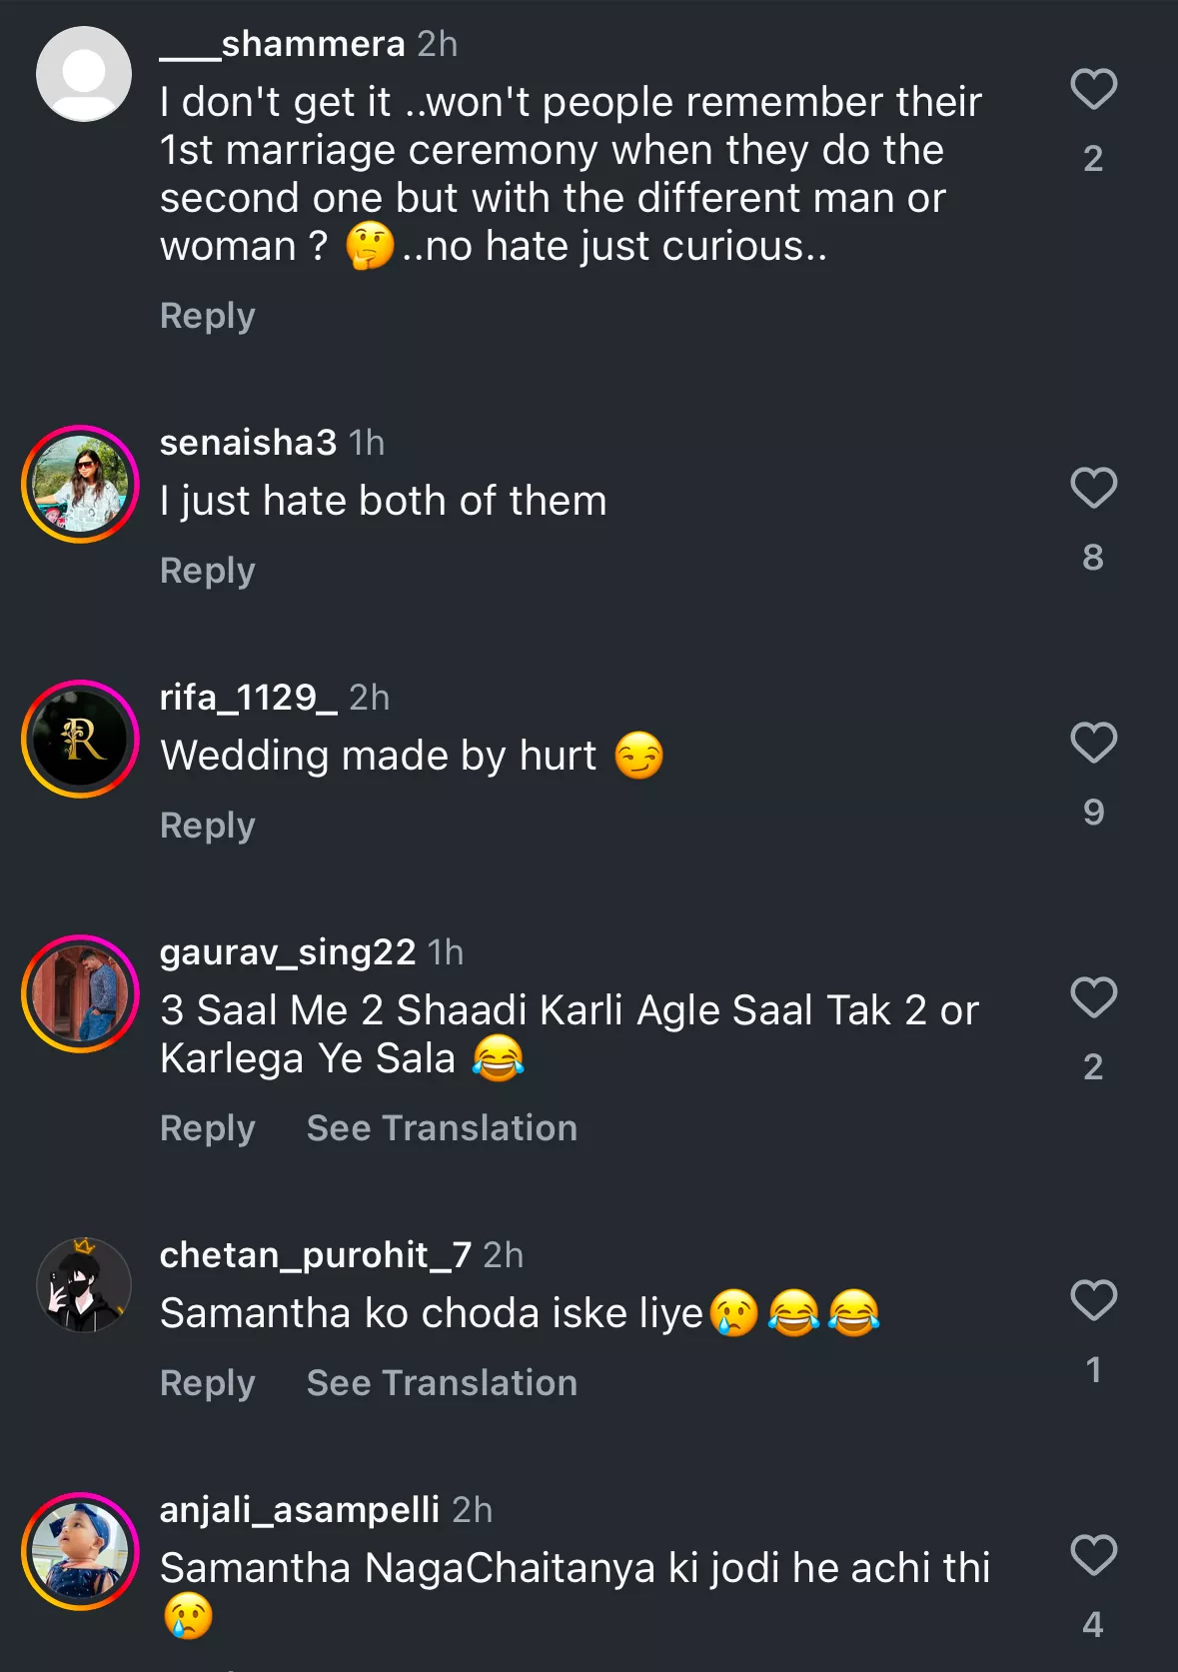Screen dimensions: 1178x1672
Task: Reply to "Wedding made by hurt" comment
Action: 208,826
